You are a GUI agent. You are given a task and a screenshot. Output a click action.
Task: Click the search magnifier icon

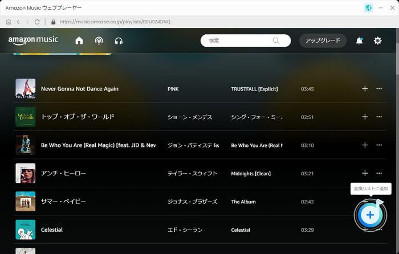tap(276, 40)
